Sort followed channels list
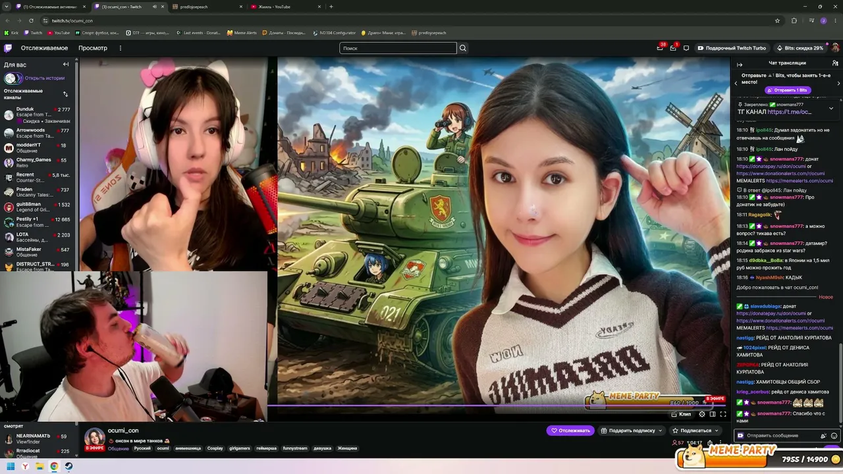Image resolution: width=843 pixels, height=474 pixels. pos(65,94)
